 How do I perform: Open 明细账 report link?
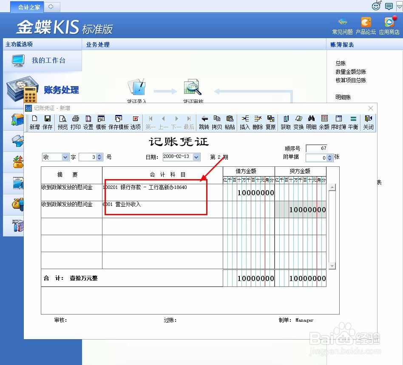tap(343, 97)
